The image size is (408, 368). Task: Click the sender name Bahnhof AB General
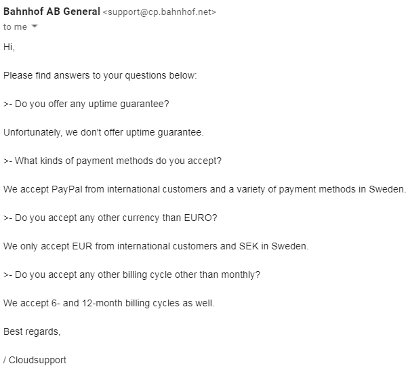point(52,12)
